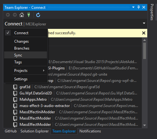Go forward with the Forward arrow icon

coord(15,15)
